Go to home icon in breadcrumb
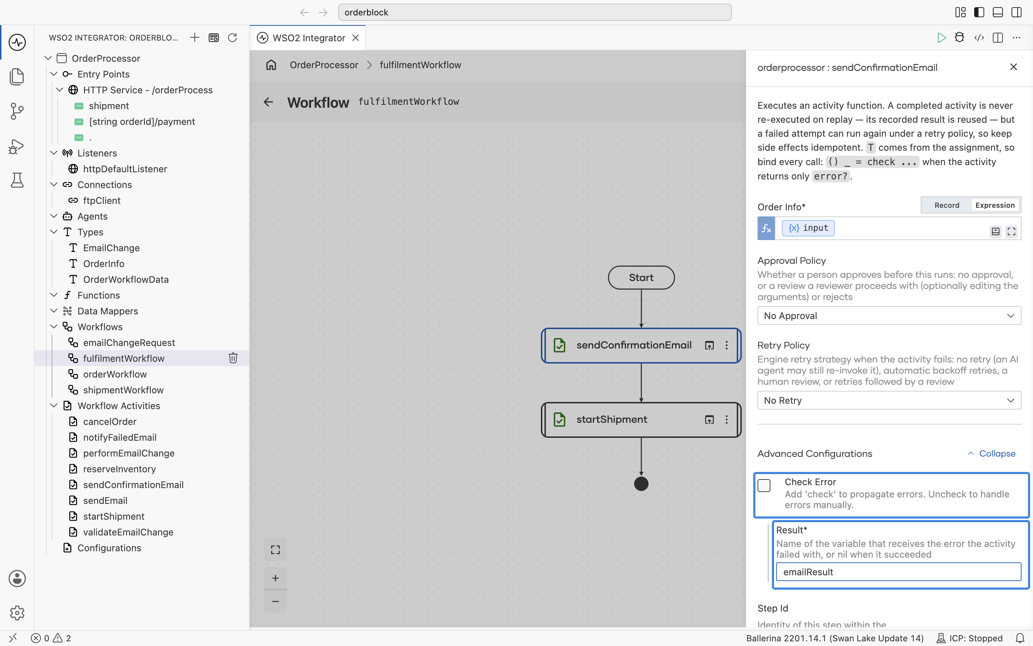The height and width of the screenshot is (646, 1033). point(271,65)
